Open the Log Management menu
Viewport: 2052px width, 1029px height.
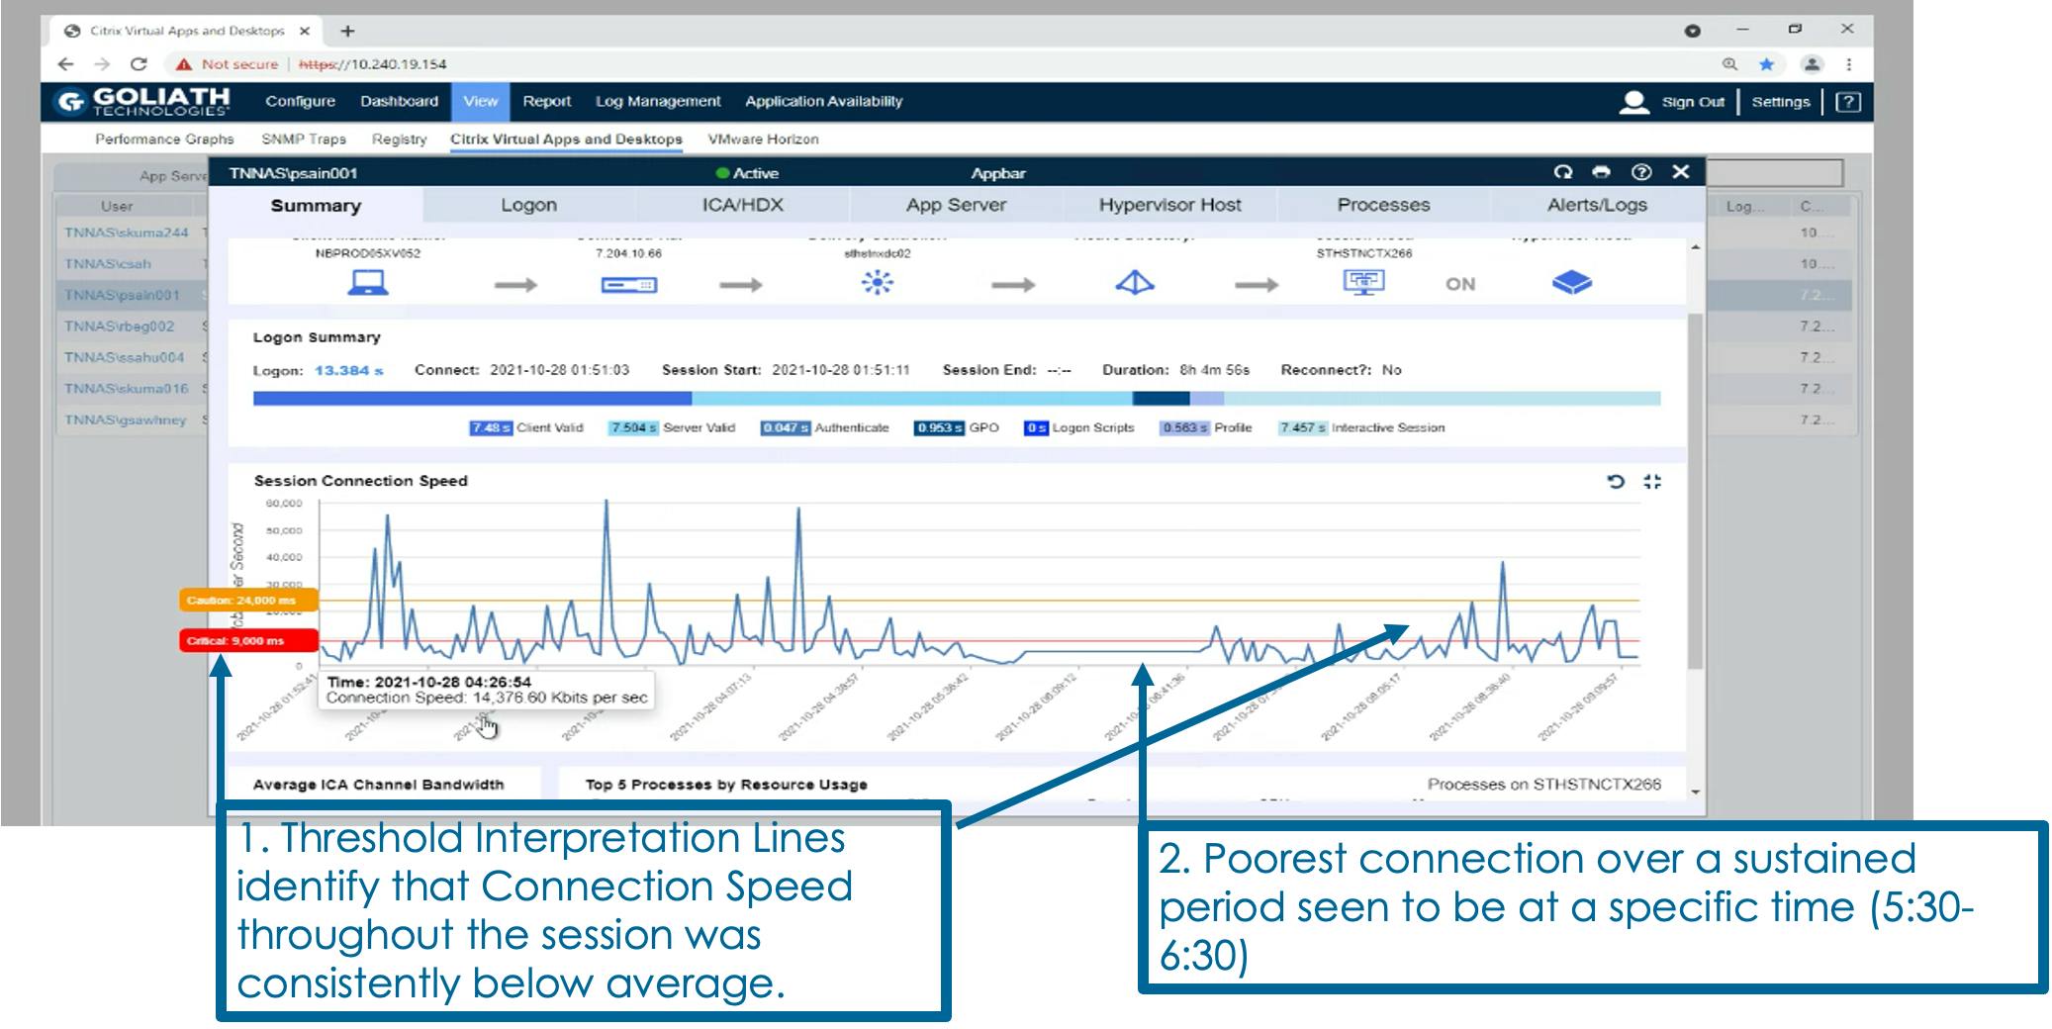(x=657, y=101)
